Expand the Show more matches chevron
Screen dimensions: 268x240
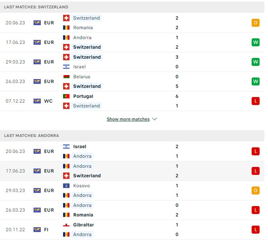point(155,119)
